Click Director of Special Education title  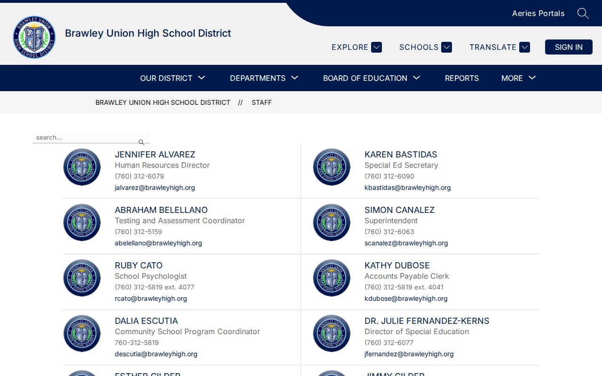click(417, 332)
